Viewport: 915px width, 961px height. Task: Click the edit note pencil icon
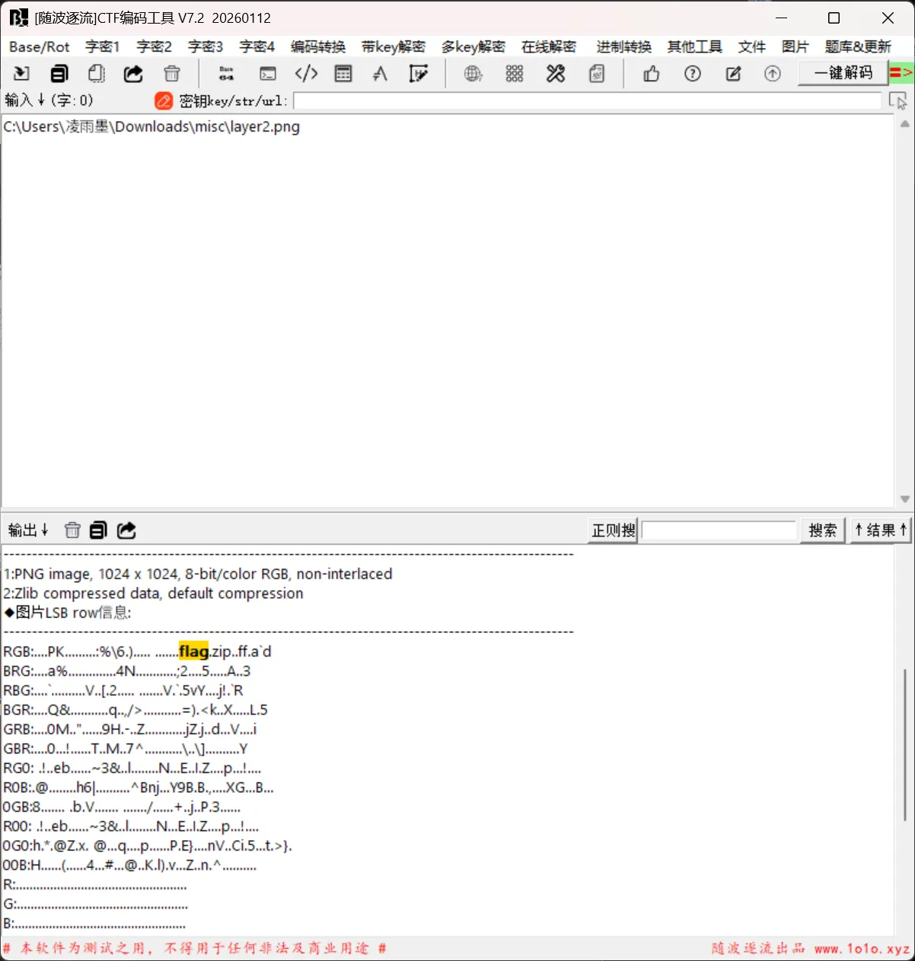tap(734, 73)
